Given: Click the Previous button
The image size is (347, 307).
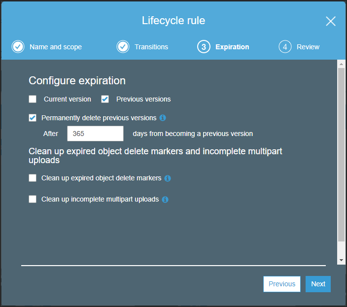Looking at the screenshot, I should (x=282, y=284).
